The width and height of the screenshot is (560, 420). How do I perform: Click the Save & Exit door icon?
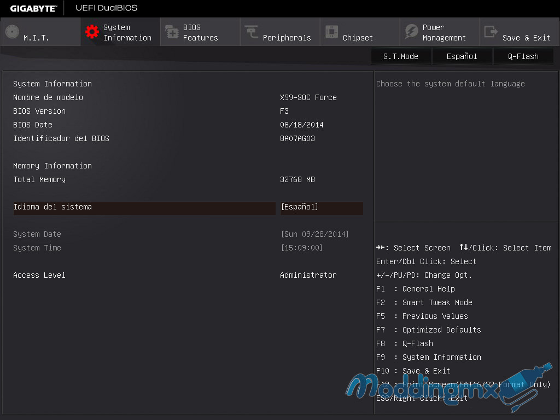click(491, 32)
